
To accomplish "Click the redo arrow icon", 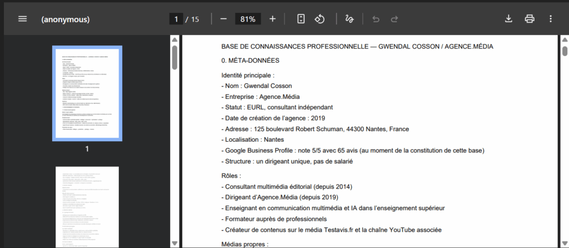I will 395,19.
